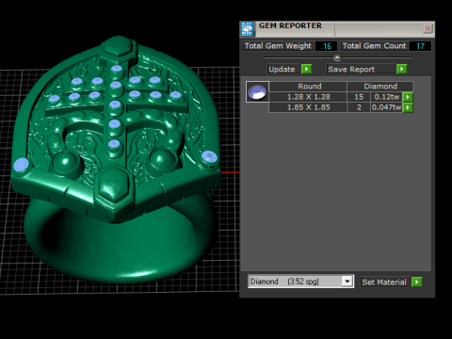Click the Update button label
The image size is (452, 339).
282,70
